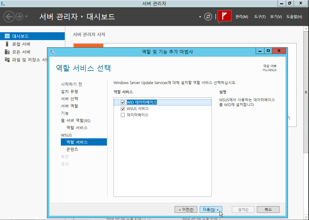Screen dimensions: 309x220
Task: Click the forward navigation arrow icon
Action: tap(19, 16)
